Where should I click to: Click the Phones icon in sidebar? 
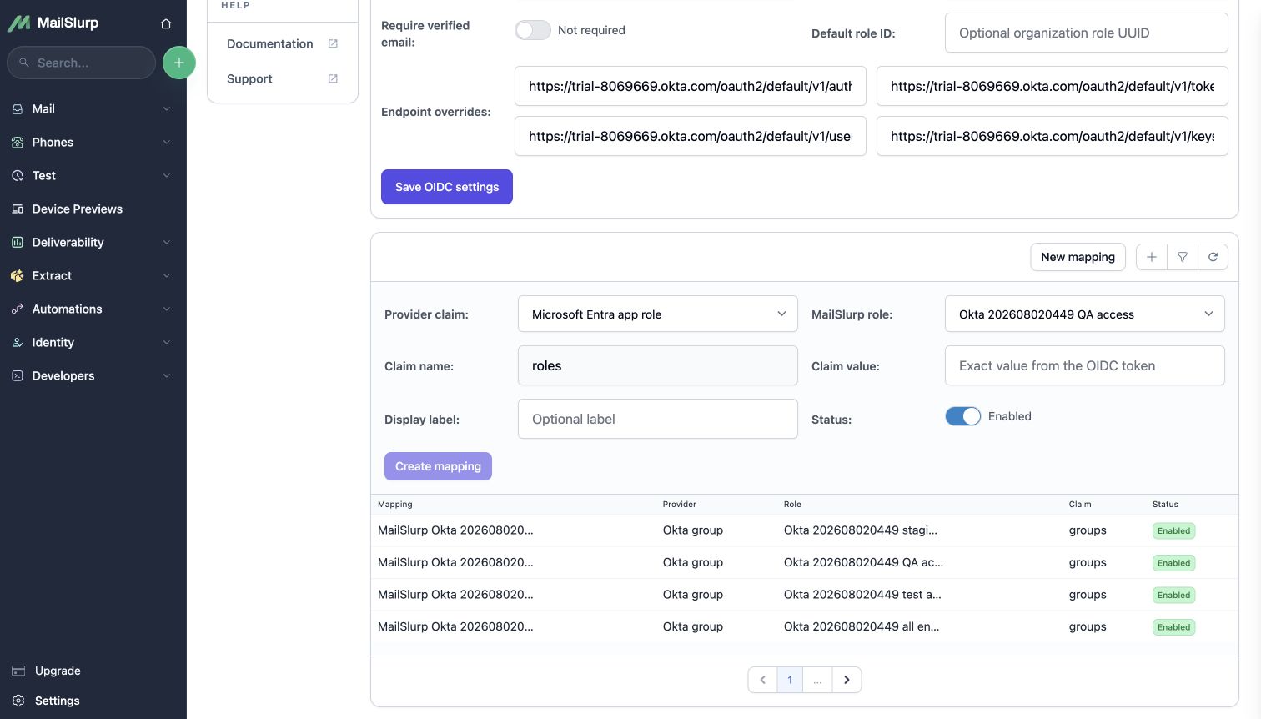click(18, 142)
